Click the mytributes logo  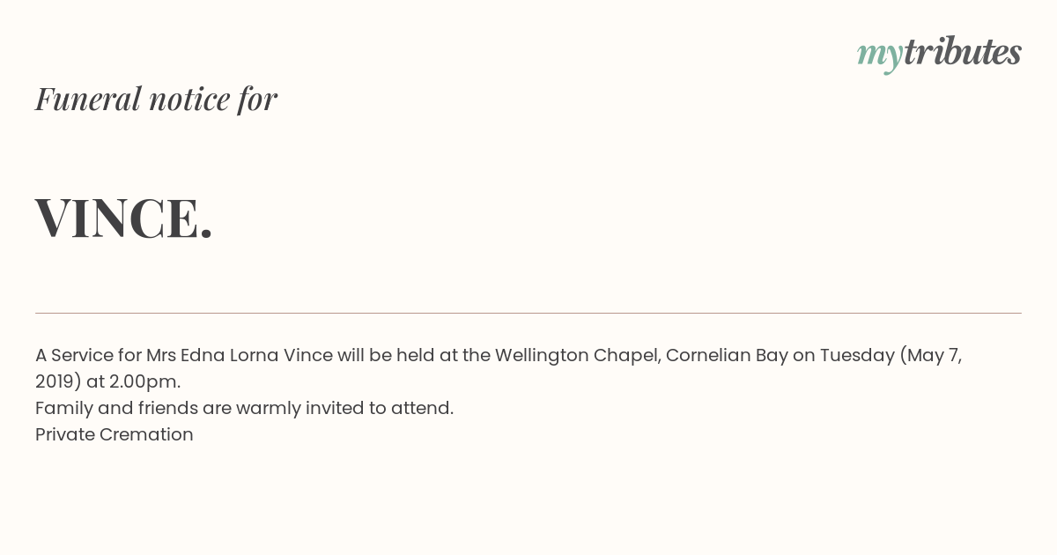tap(939, 54)
